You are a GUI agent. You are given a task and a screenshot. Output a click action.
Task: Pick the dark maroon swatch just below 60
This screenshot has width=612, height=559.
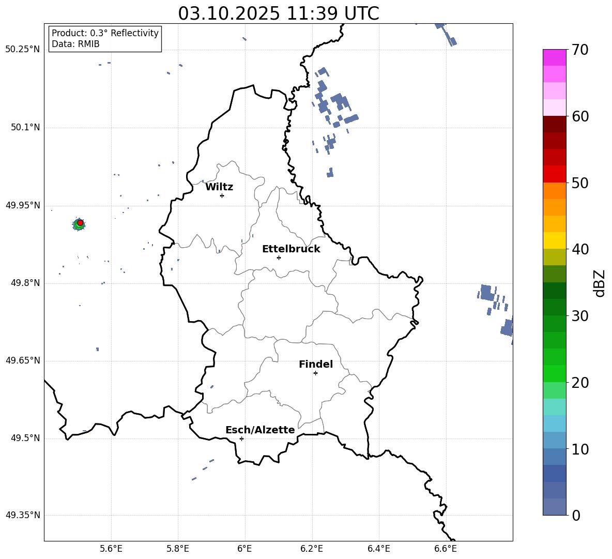(554, 124)
